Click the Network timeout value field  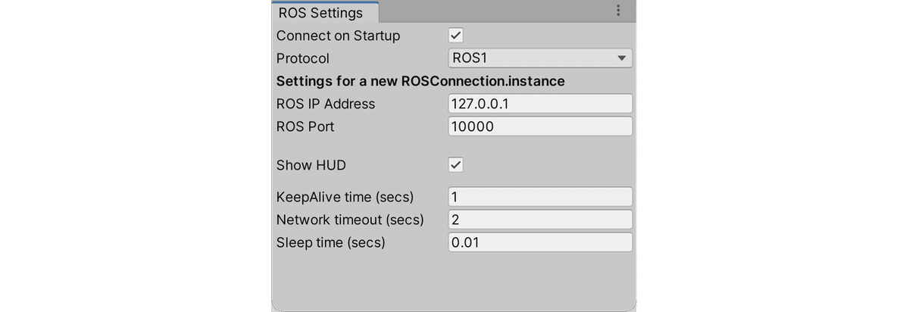(540, 220)
